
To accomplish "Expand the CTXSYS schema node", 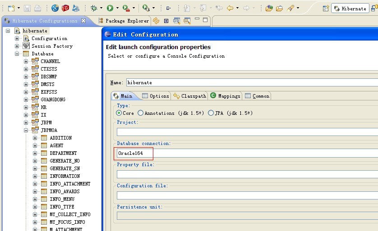I will pos(26,69).
